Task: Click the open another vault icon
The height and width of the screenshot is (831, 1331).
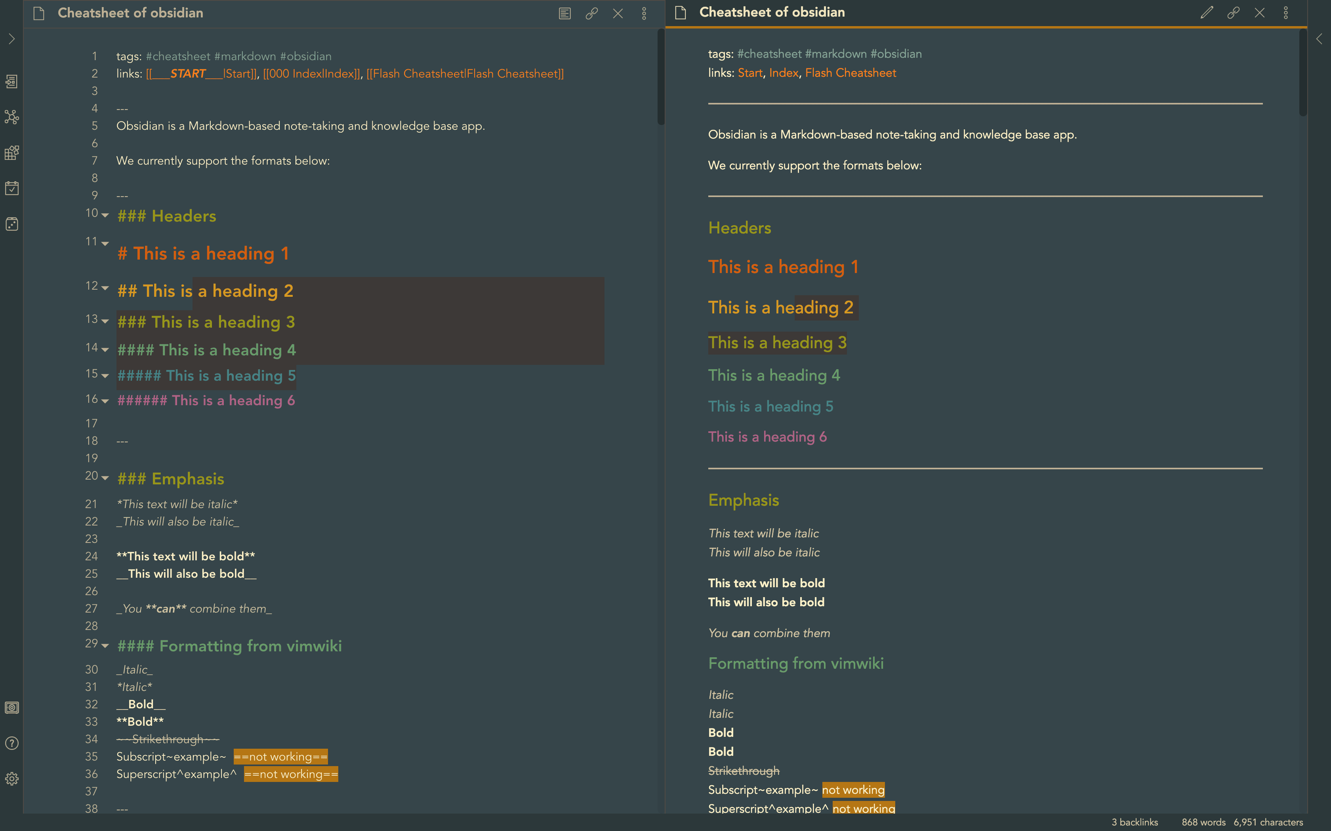Action: point(11,708)
